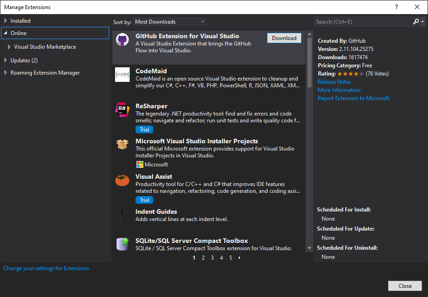Click the SQLite Compact Toolbox database icon
The width and height of the screenshot is (428, 297).
(122, 244)
